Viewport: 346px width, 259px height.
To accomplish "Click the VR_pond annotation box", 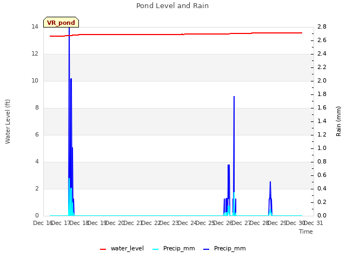I will (x=61, y=22).
